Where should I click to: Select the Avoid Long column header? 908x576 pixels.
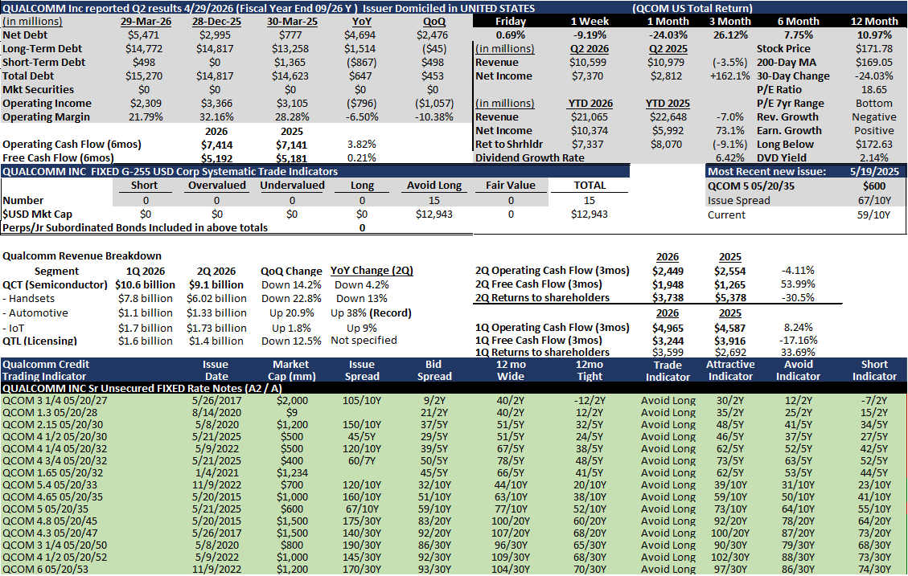[433, 185]
